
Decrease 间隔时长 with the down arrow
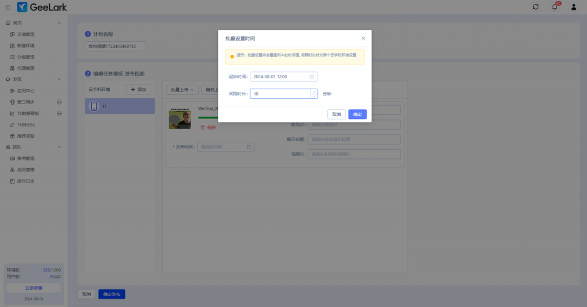(x=314, y=96)
